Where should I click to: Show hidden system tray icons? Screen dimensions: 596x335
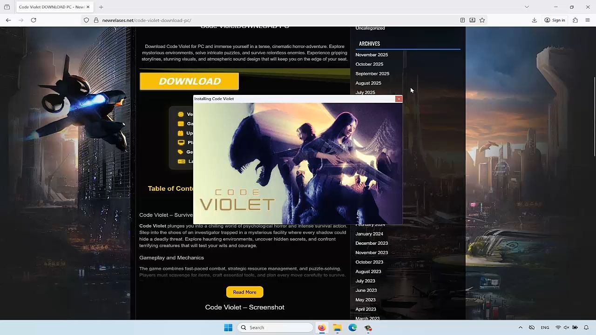tap(520, 328)
